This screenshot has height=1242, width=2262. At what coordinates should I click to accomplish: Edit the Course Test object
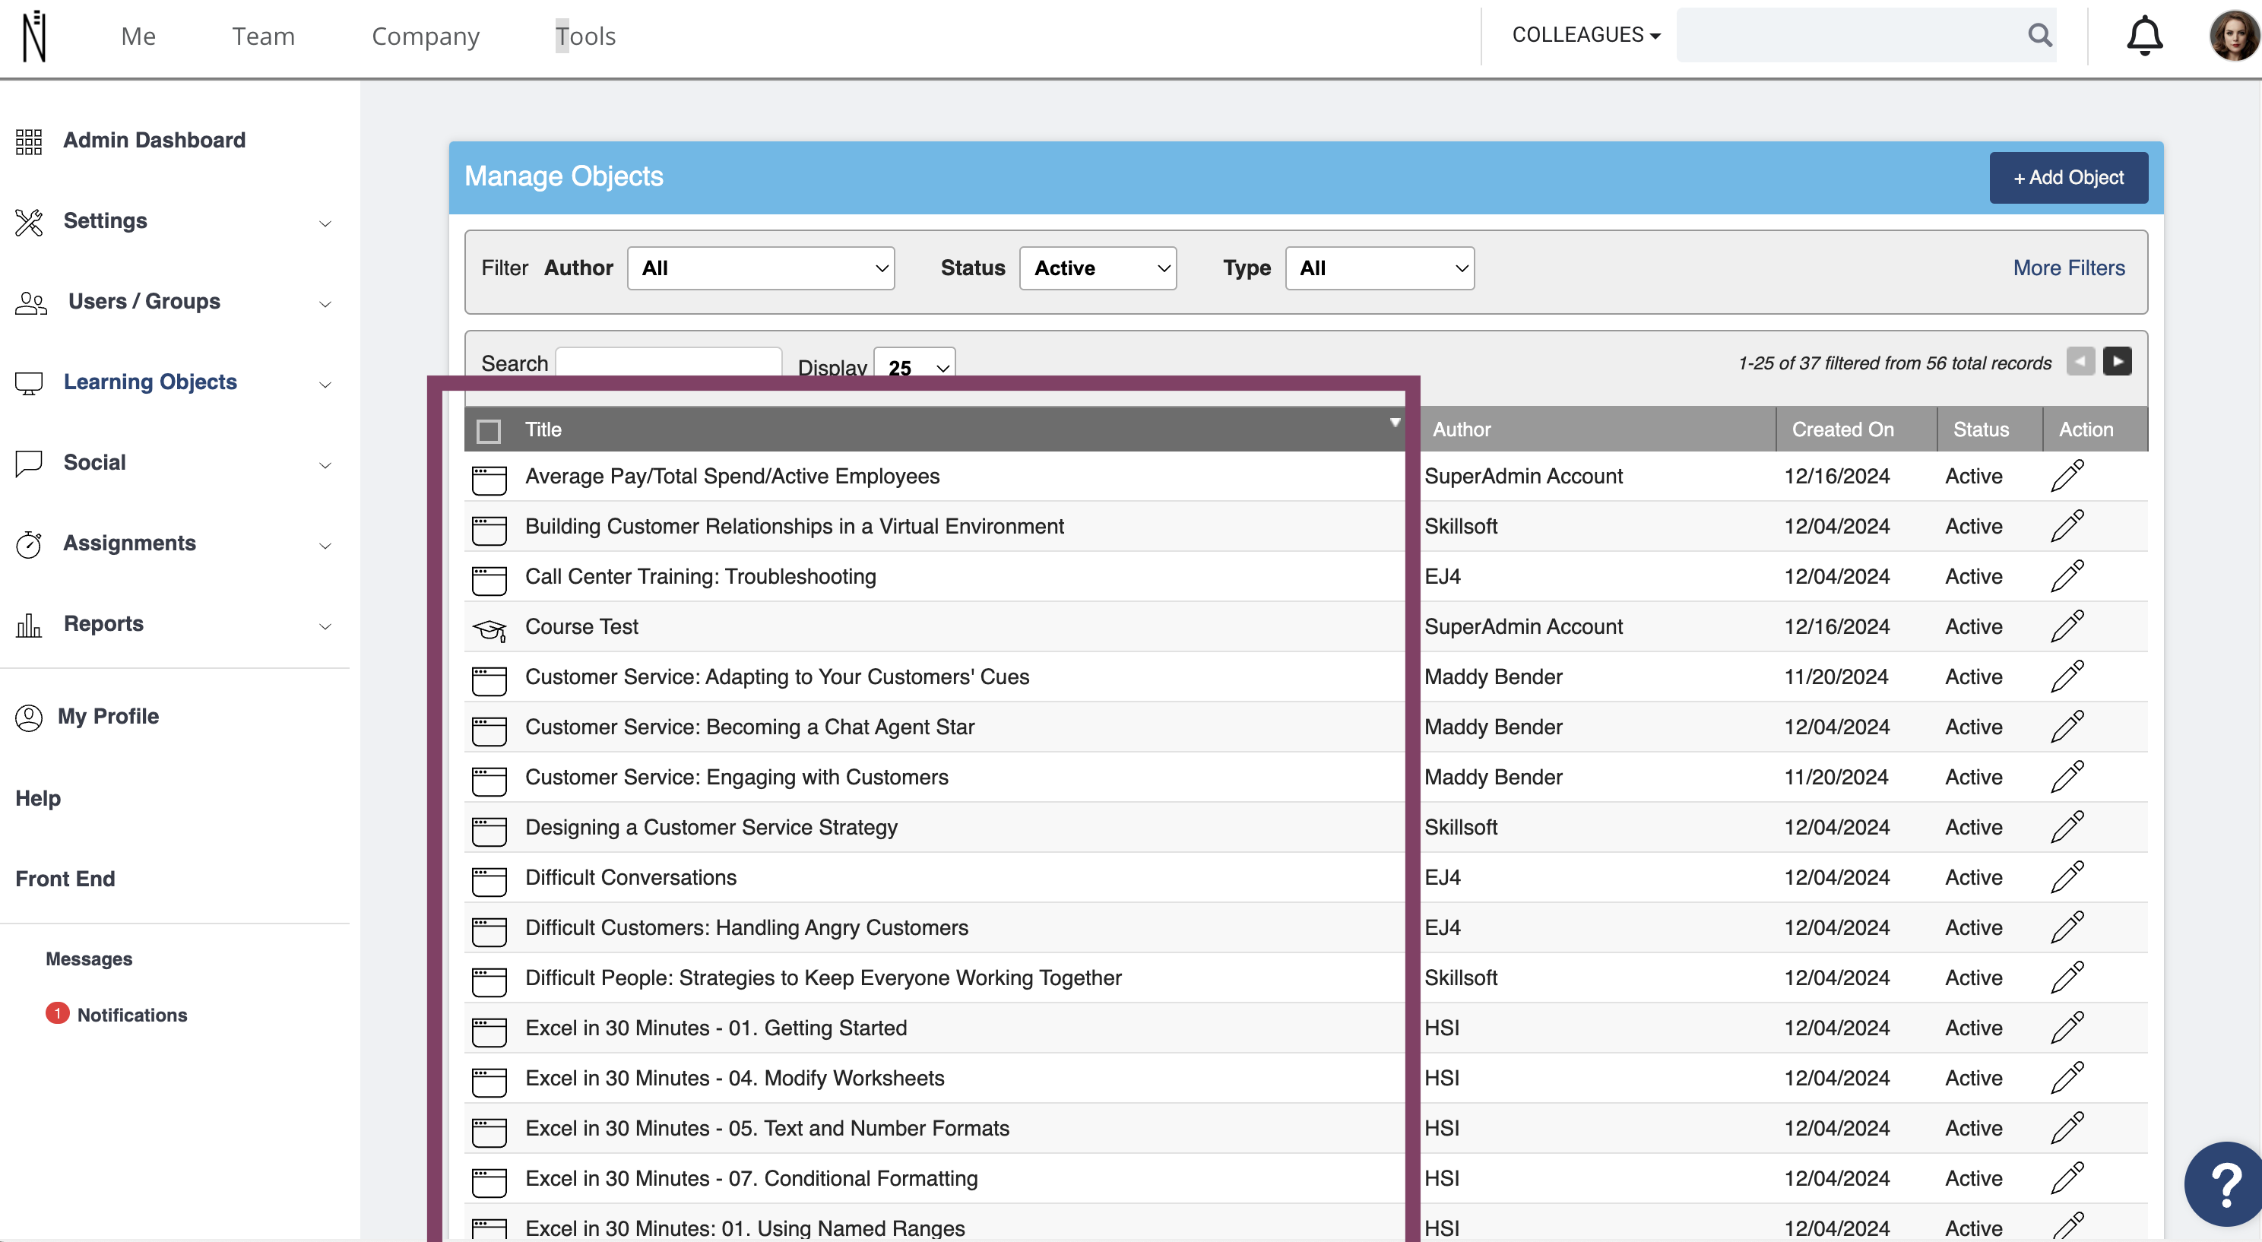2067,626
